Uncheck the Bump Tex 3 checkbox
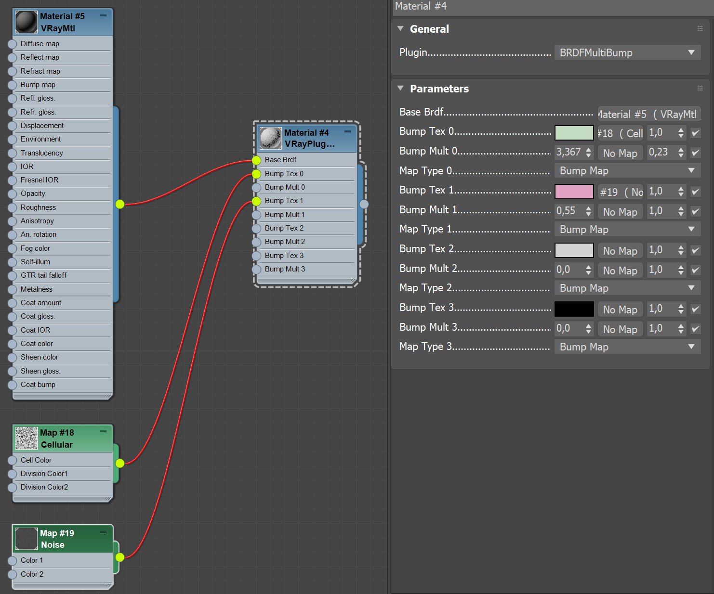The height and width of the screenshot is (594, 714). click(695, 309)
